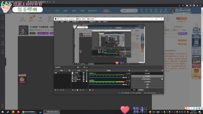Toggle visibility of 桌面 source
The height and width of the screenshot is (114, 203).
84,81
